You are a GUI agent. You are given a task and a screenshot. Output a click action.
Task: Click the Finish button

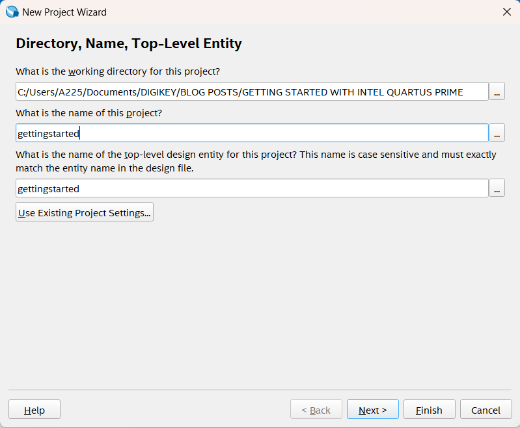point(429,410)
